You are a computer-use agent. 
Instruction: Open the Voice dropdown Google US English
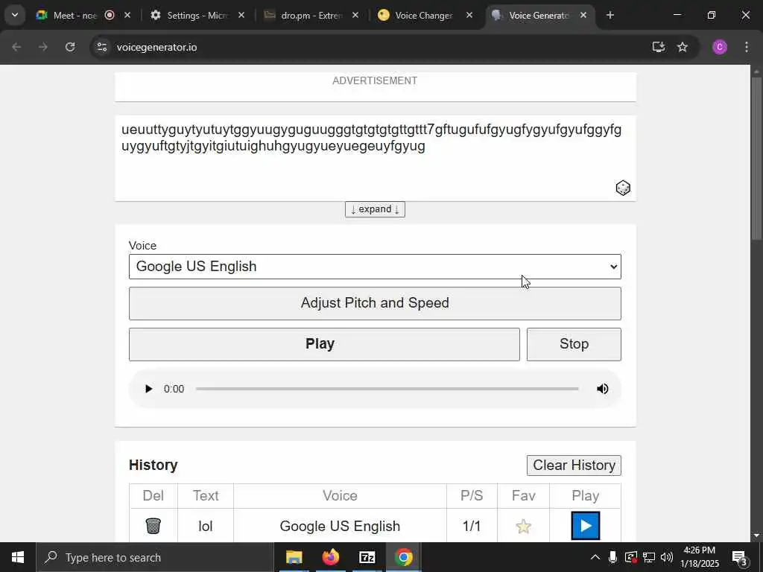click(375, 267)
